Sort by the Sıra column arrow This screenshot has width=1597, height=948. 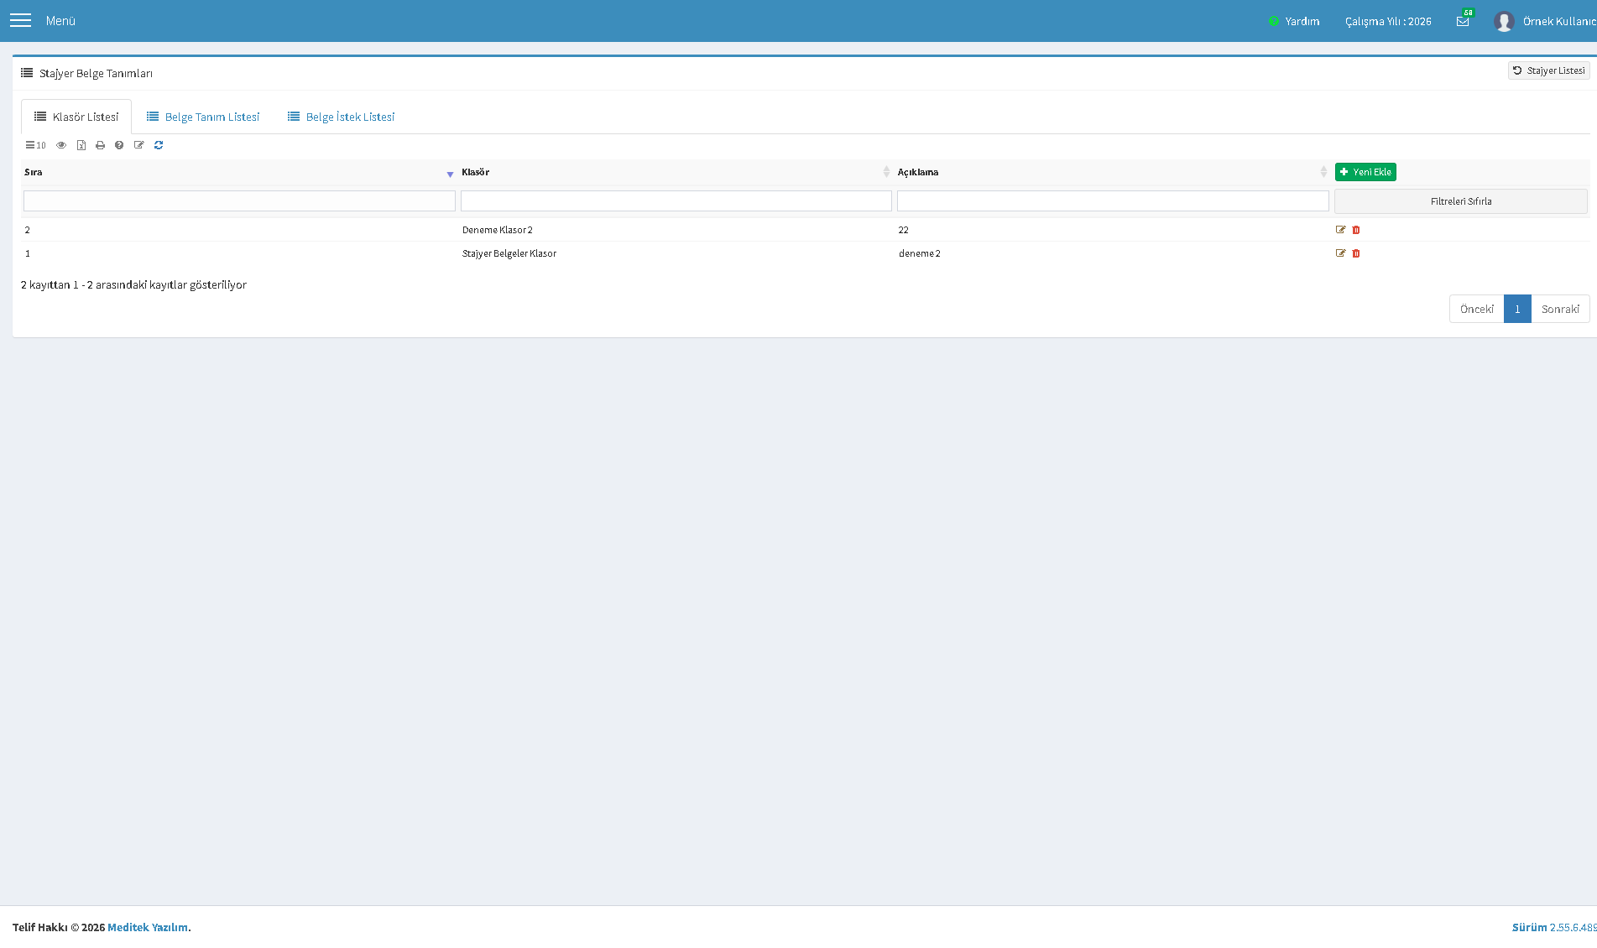450,174
